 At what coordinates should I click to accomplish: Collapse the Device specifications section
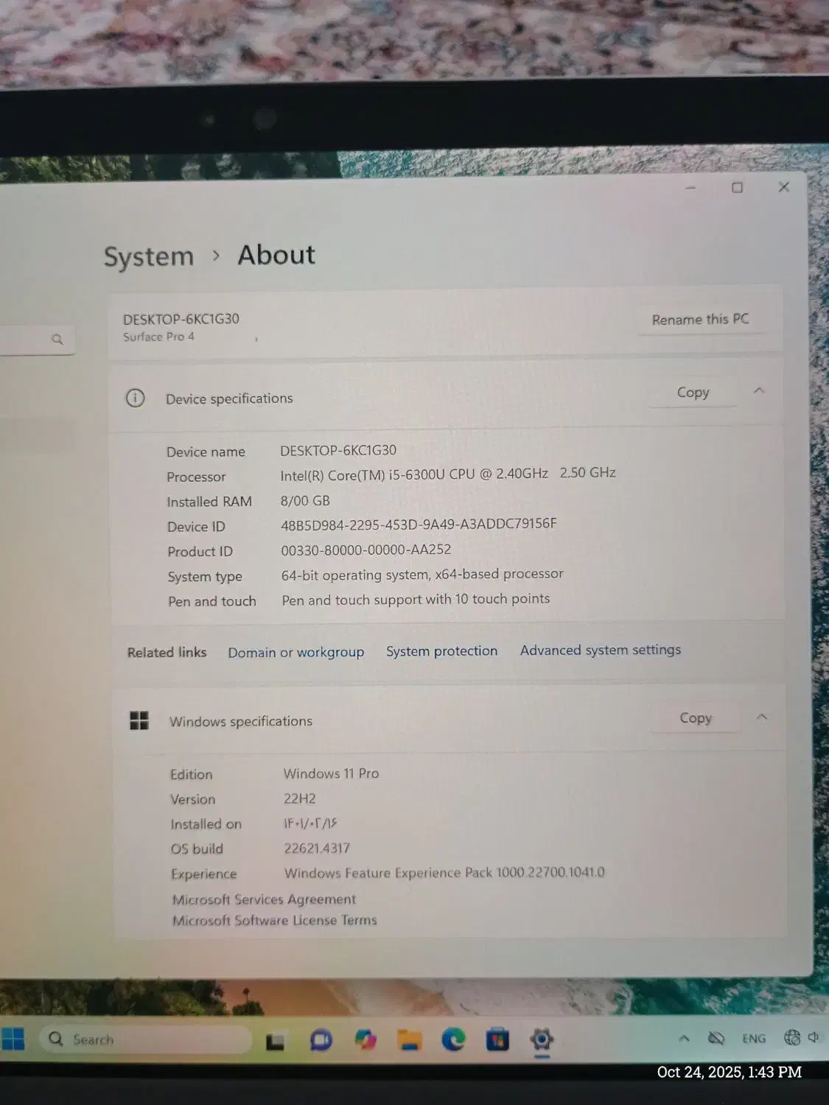coord(759,390)
